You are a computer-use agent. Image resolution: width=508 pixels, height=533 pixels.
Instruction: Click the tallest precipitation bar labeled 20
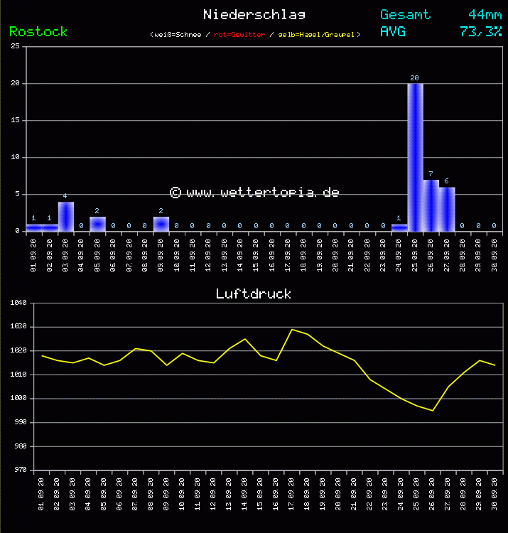point(415,157)
